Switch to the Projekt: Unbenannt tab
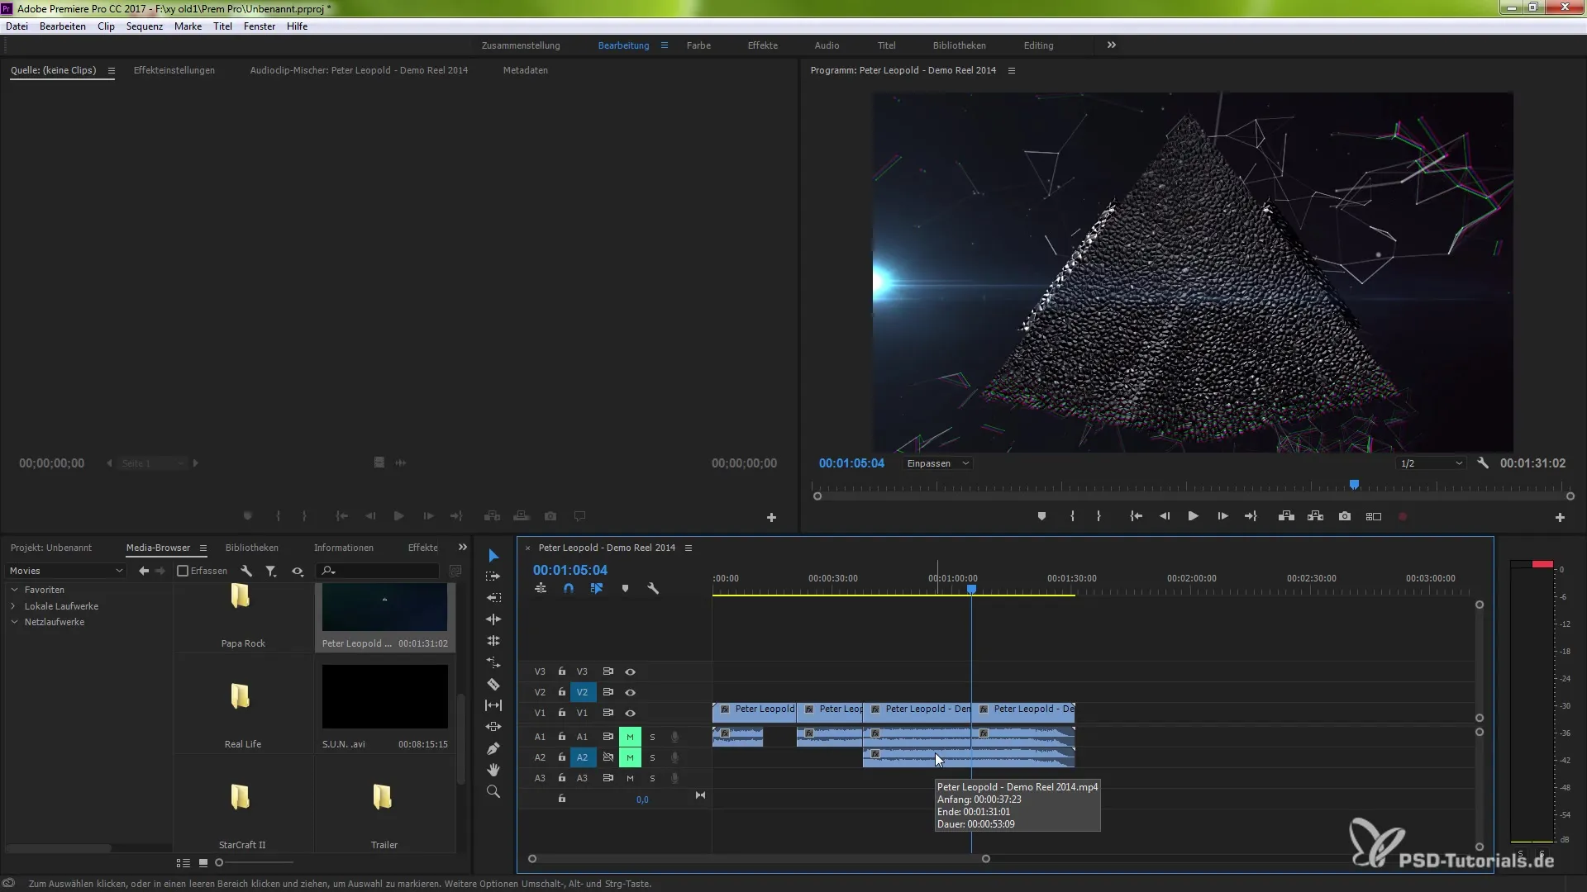Viewport: 1587px width, 892px height. [51, 548]
